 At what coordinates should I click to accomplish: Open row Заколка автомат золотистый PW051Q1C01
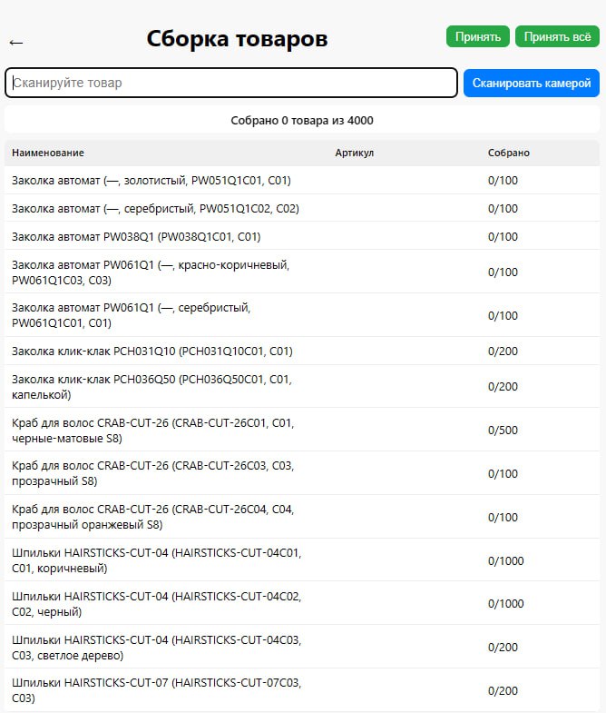tap(302, 180)
